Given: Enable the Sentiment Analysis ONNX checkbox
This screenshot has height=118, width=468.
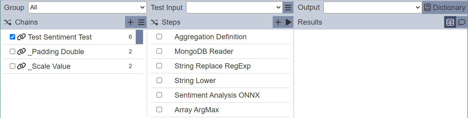Looking at the screenshot, I should coord(159,95).
